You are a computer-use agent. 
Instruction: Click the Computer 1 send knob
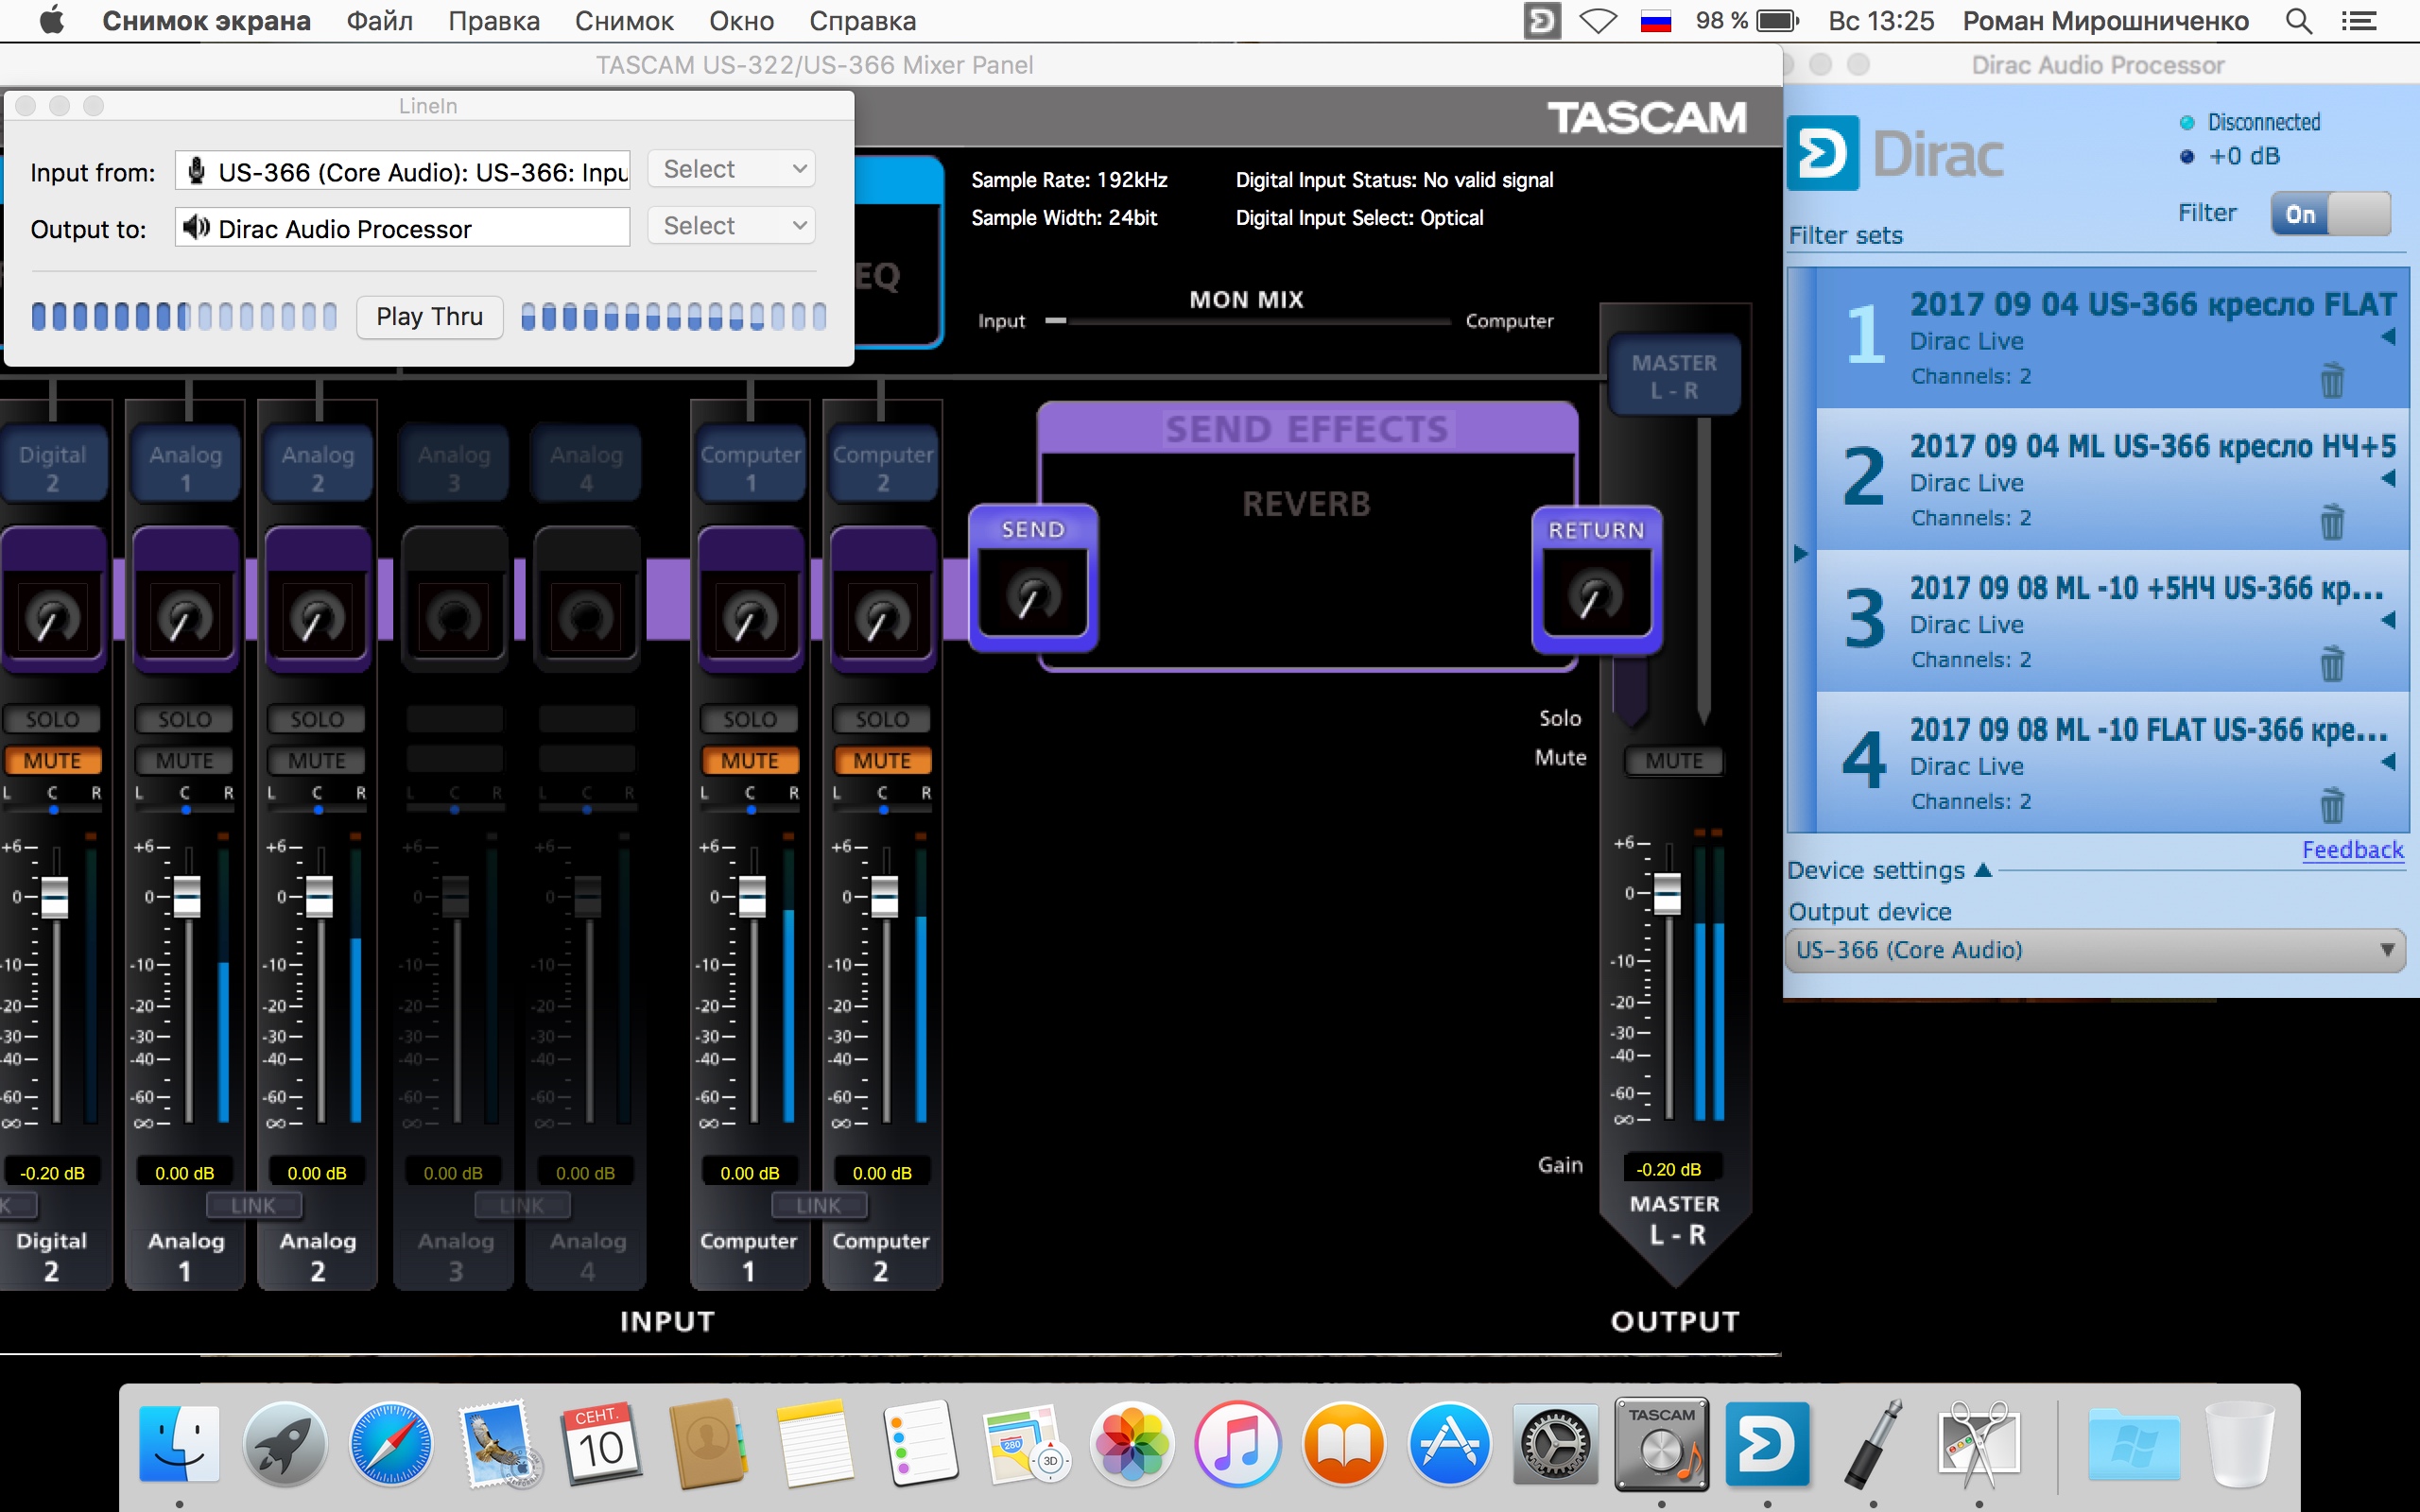[x=750, y=618]
